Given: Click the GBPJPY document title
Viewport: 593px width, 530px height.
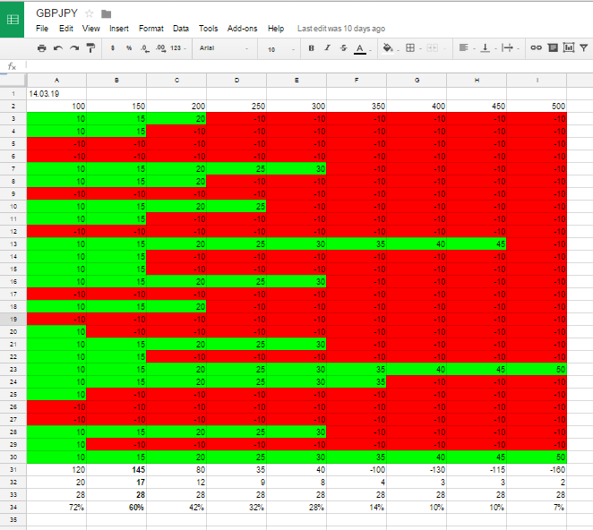Looking at the screenshot, I should click(x=56, y=13).
